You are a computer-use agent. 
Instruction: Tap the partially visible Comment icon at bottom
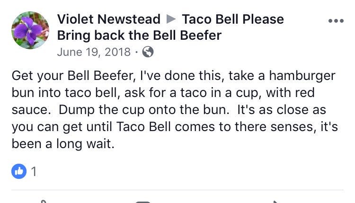tap(142, 202)
